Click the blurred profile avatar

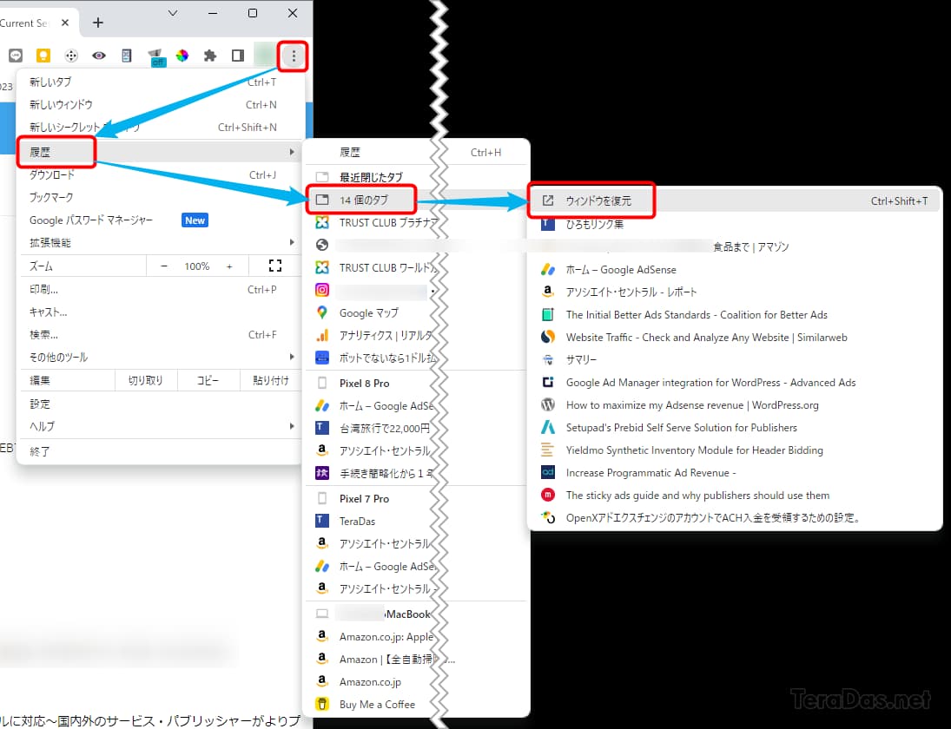(264, 56)
